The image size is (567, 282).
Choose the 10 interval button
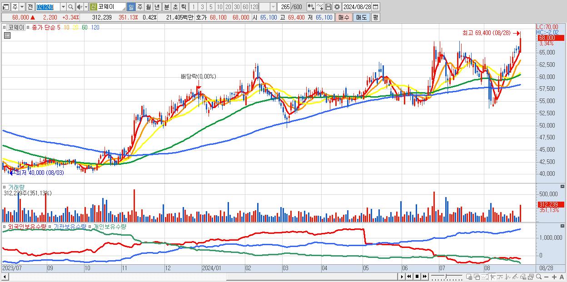click(x=219, y=7)
